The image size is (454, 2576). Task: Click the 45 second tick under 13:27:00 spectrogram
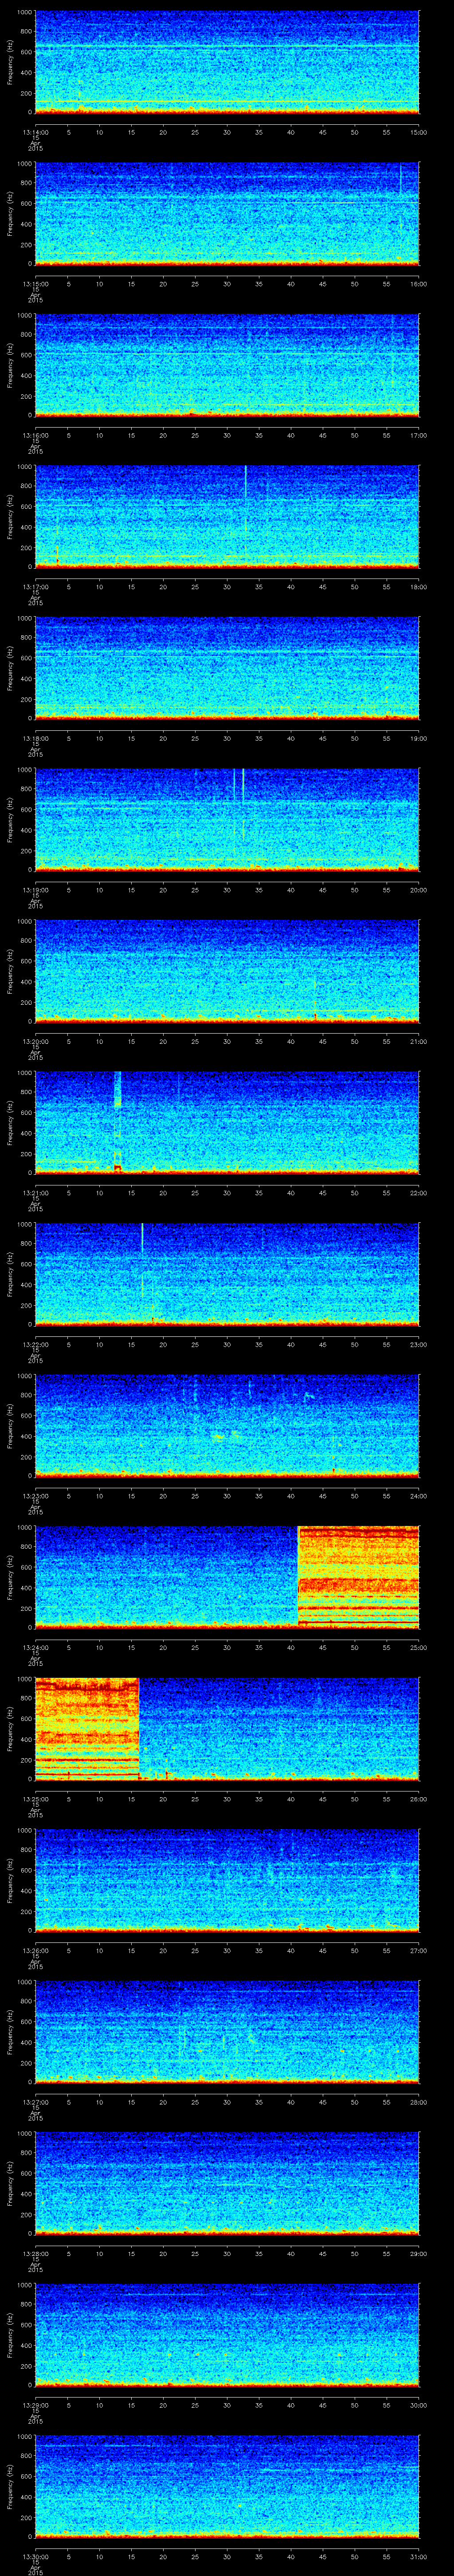point(322,2102)
